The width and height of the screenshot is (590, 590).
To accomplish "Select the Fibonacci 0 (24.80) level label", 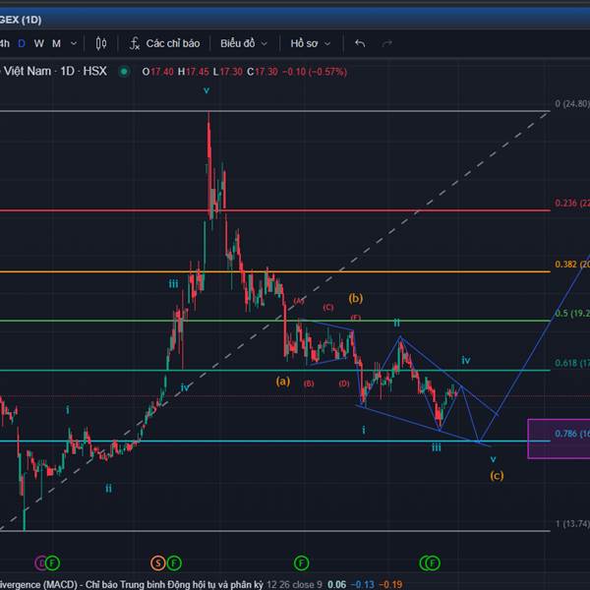I will click(x=572, y=104).
